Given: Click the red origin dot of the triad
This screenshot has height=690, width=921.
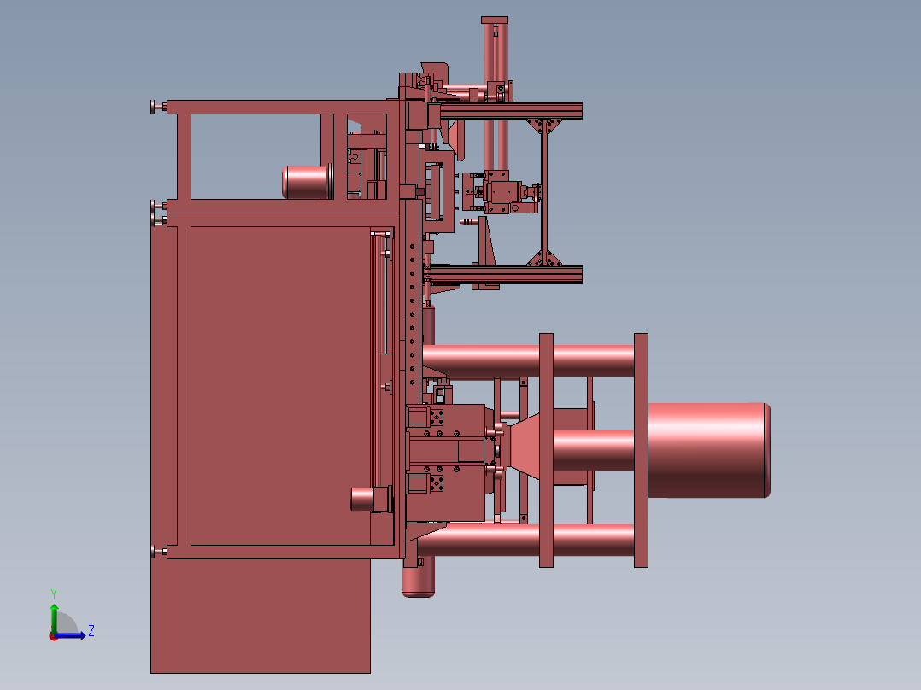Looking at the screenshot, I should tap(54, 636).
